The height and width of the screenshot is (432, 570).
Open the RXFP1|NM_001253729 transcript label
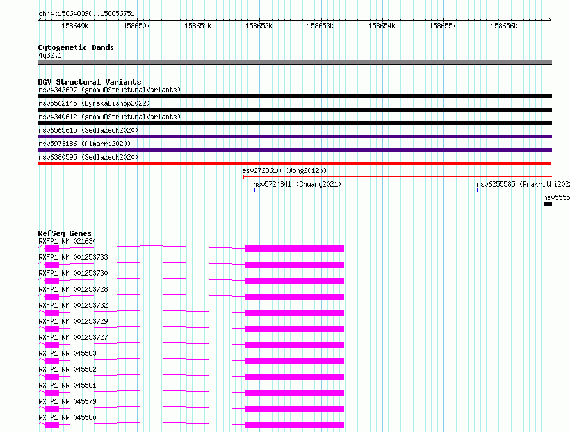[x=73, y=321]
